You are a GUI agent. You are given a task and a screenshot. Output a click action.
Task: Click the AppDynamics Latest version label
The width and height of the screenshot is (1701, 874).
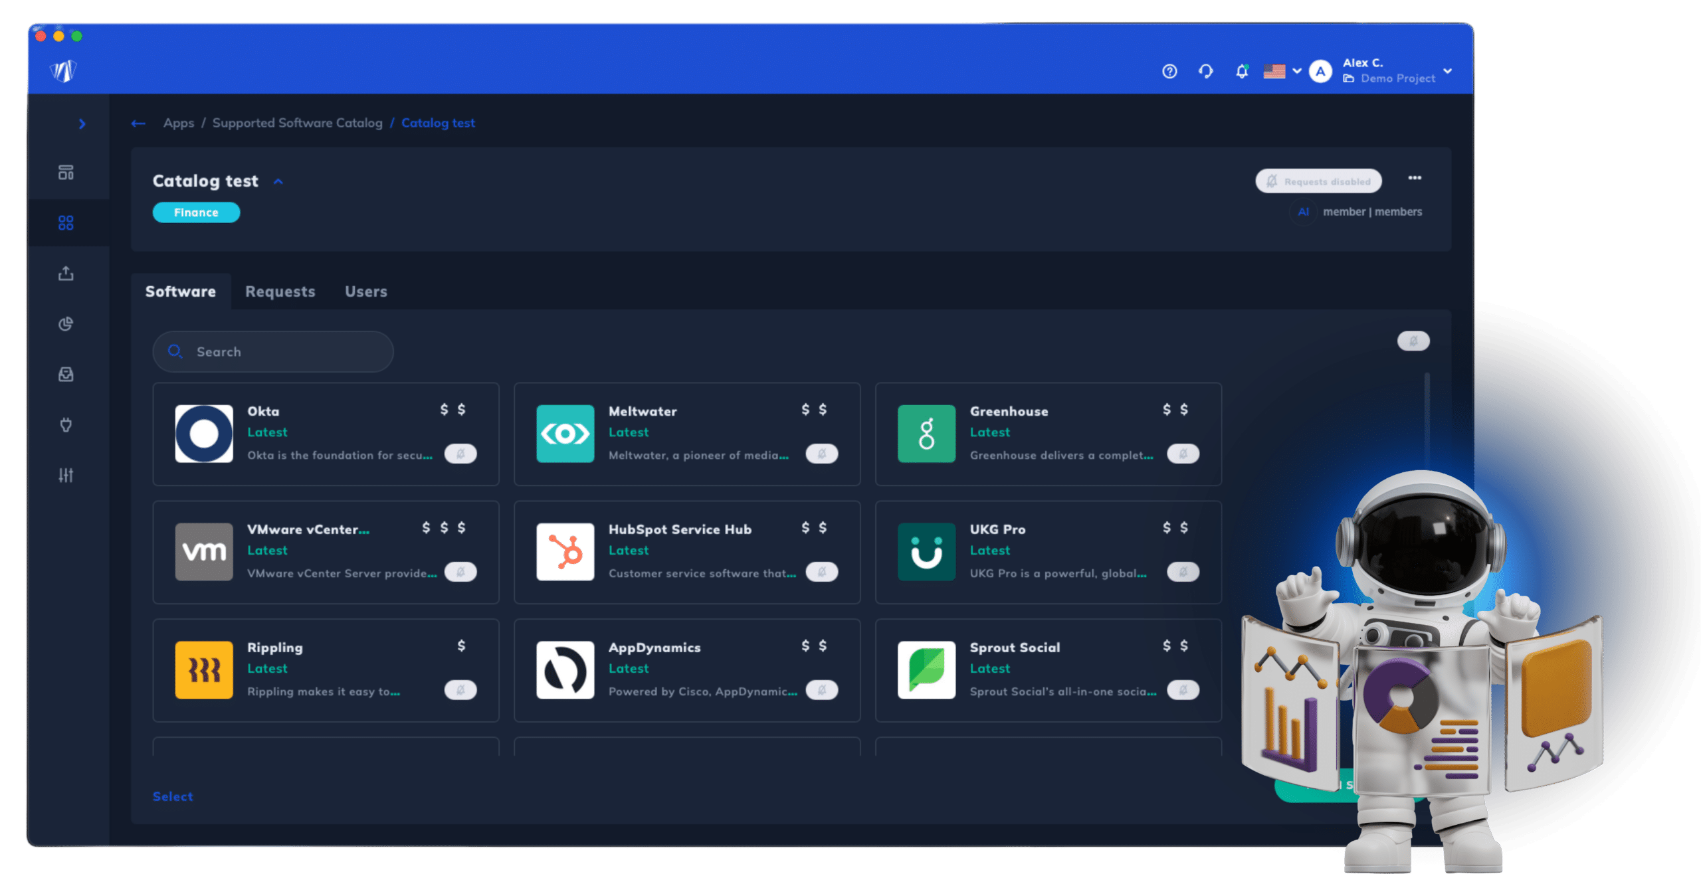[629, 669]
